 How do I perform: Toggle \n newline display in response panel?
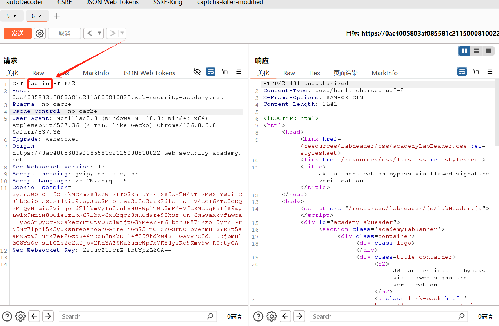(x=476, y=72)
